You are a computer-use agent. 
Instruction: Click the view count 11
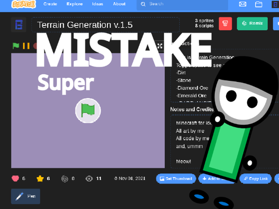pyautogui.click(x=99, y=178)
